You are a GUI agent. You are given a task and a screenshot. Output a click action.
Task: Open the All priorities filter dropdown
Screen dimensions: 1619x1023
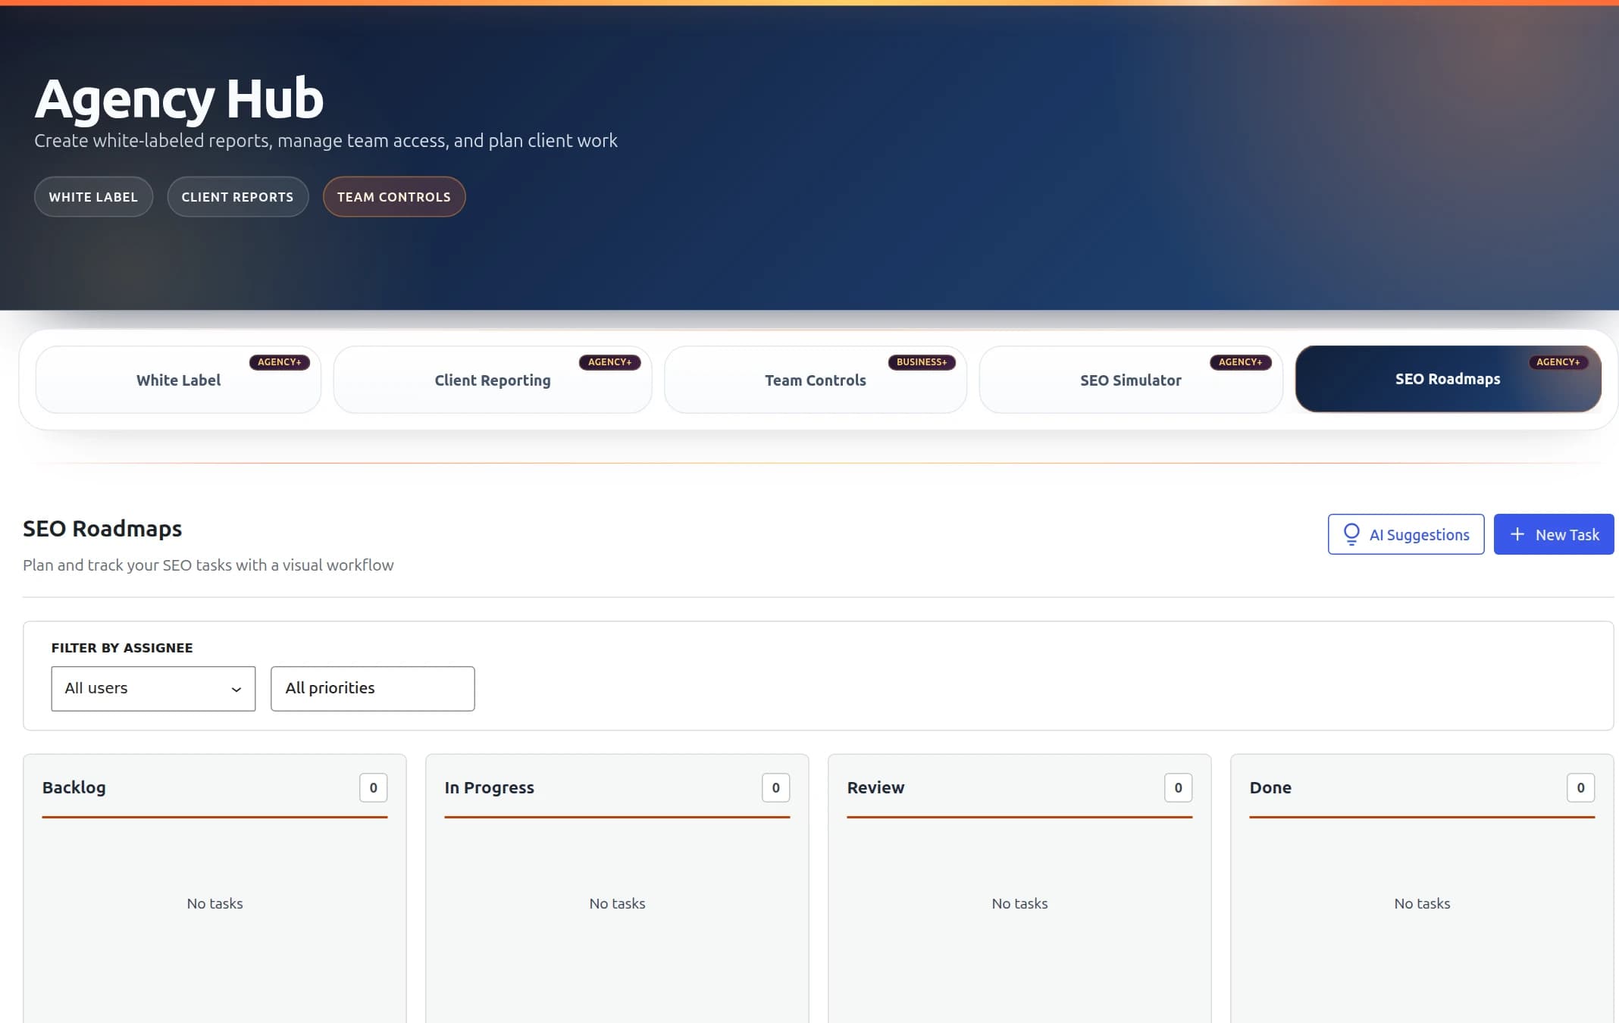click(x=372, y=688)
